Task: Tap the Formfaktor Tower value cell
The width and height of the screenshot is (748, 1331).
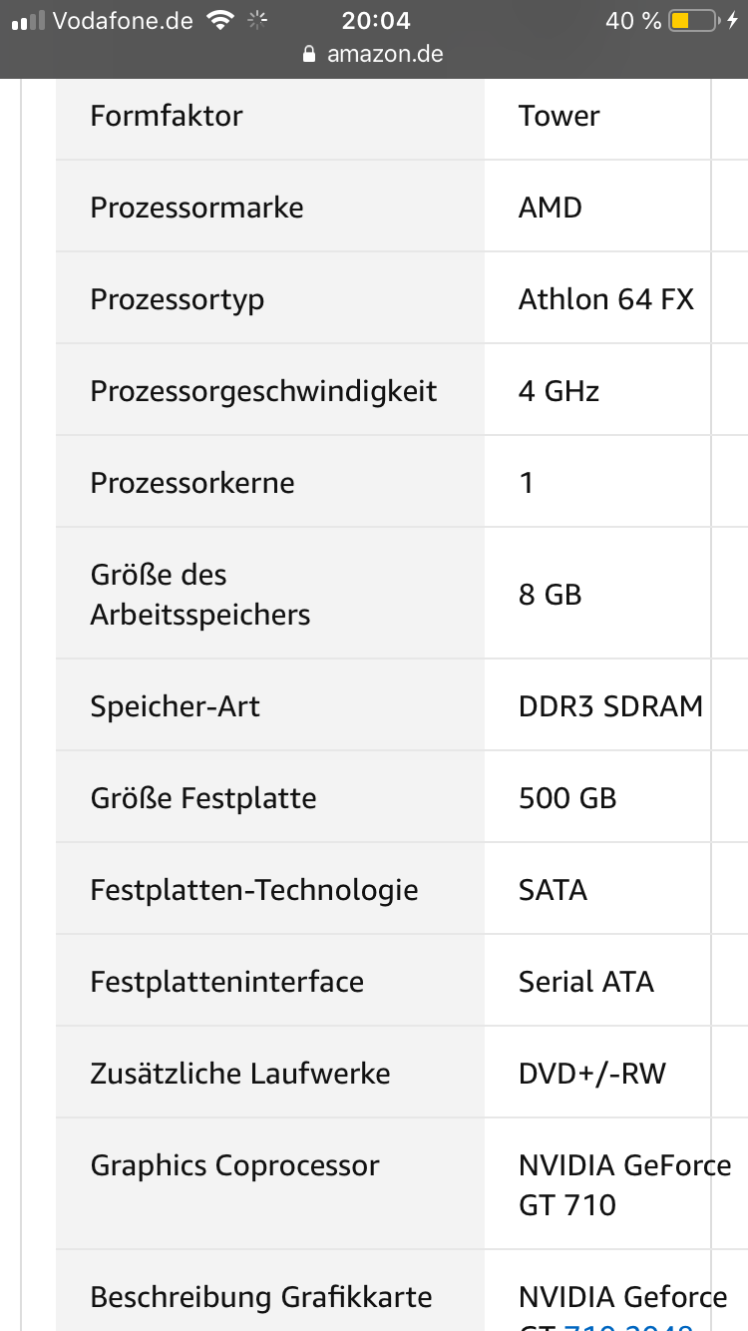Action: 559,116
